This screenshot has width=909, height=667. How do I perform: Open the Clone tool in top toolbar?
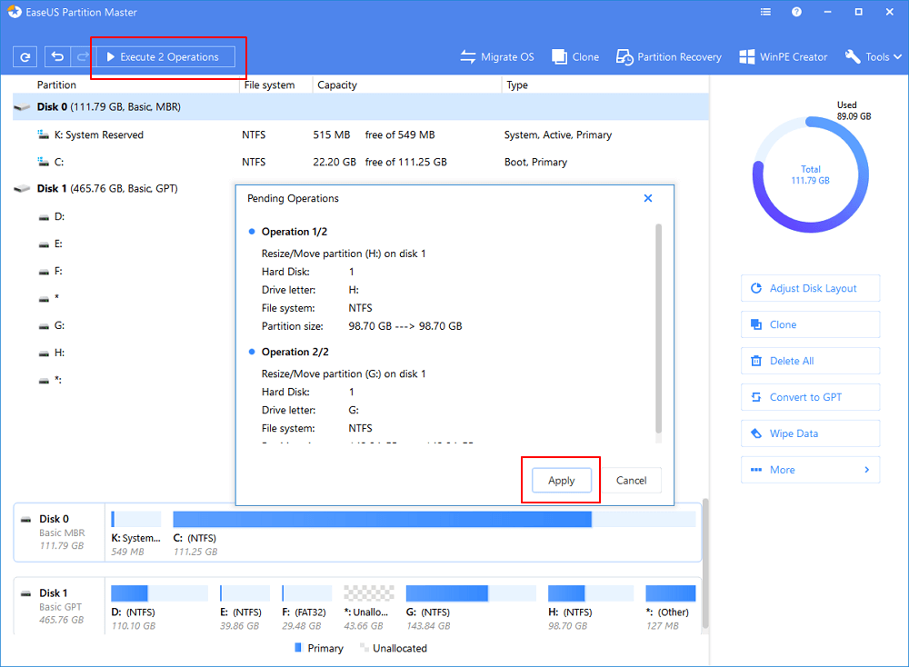tap(574, 57)
